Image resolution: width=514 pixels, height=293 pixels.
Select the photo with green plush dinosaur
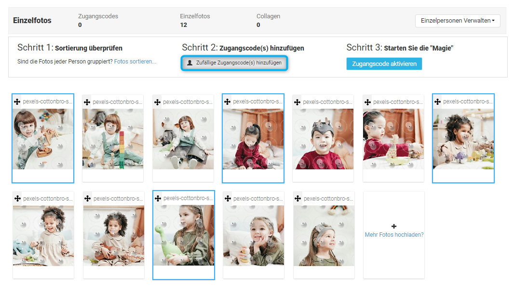coord(184,235)
